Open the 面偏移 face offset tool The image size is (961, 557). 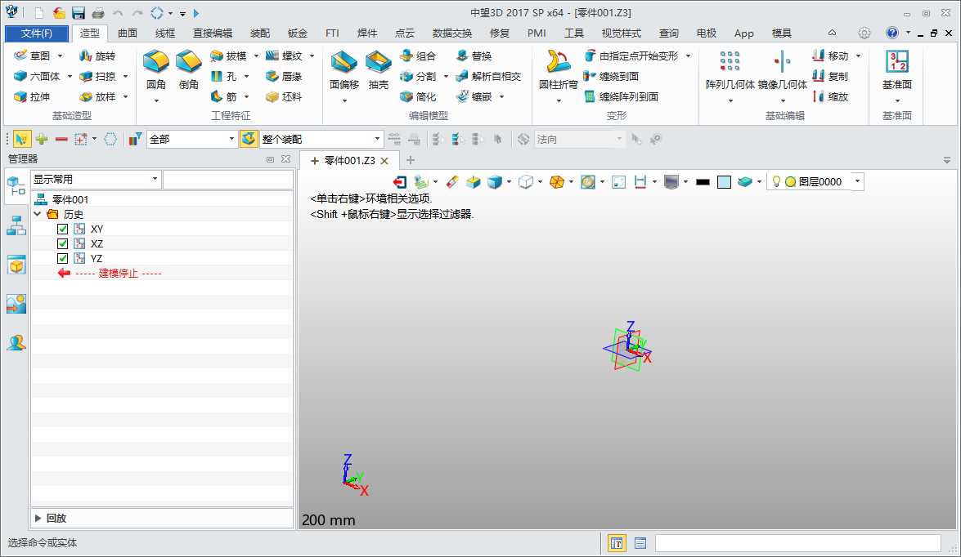click(344, 69)
